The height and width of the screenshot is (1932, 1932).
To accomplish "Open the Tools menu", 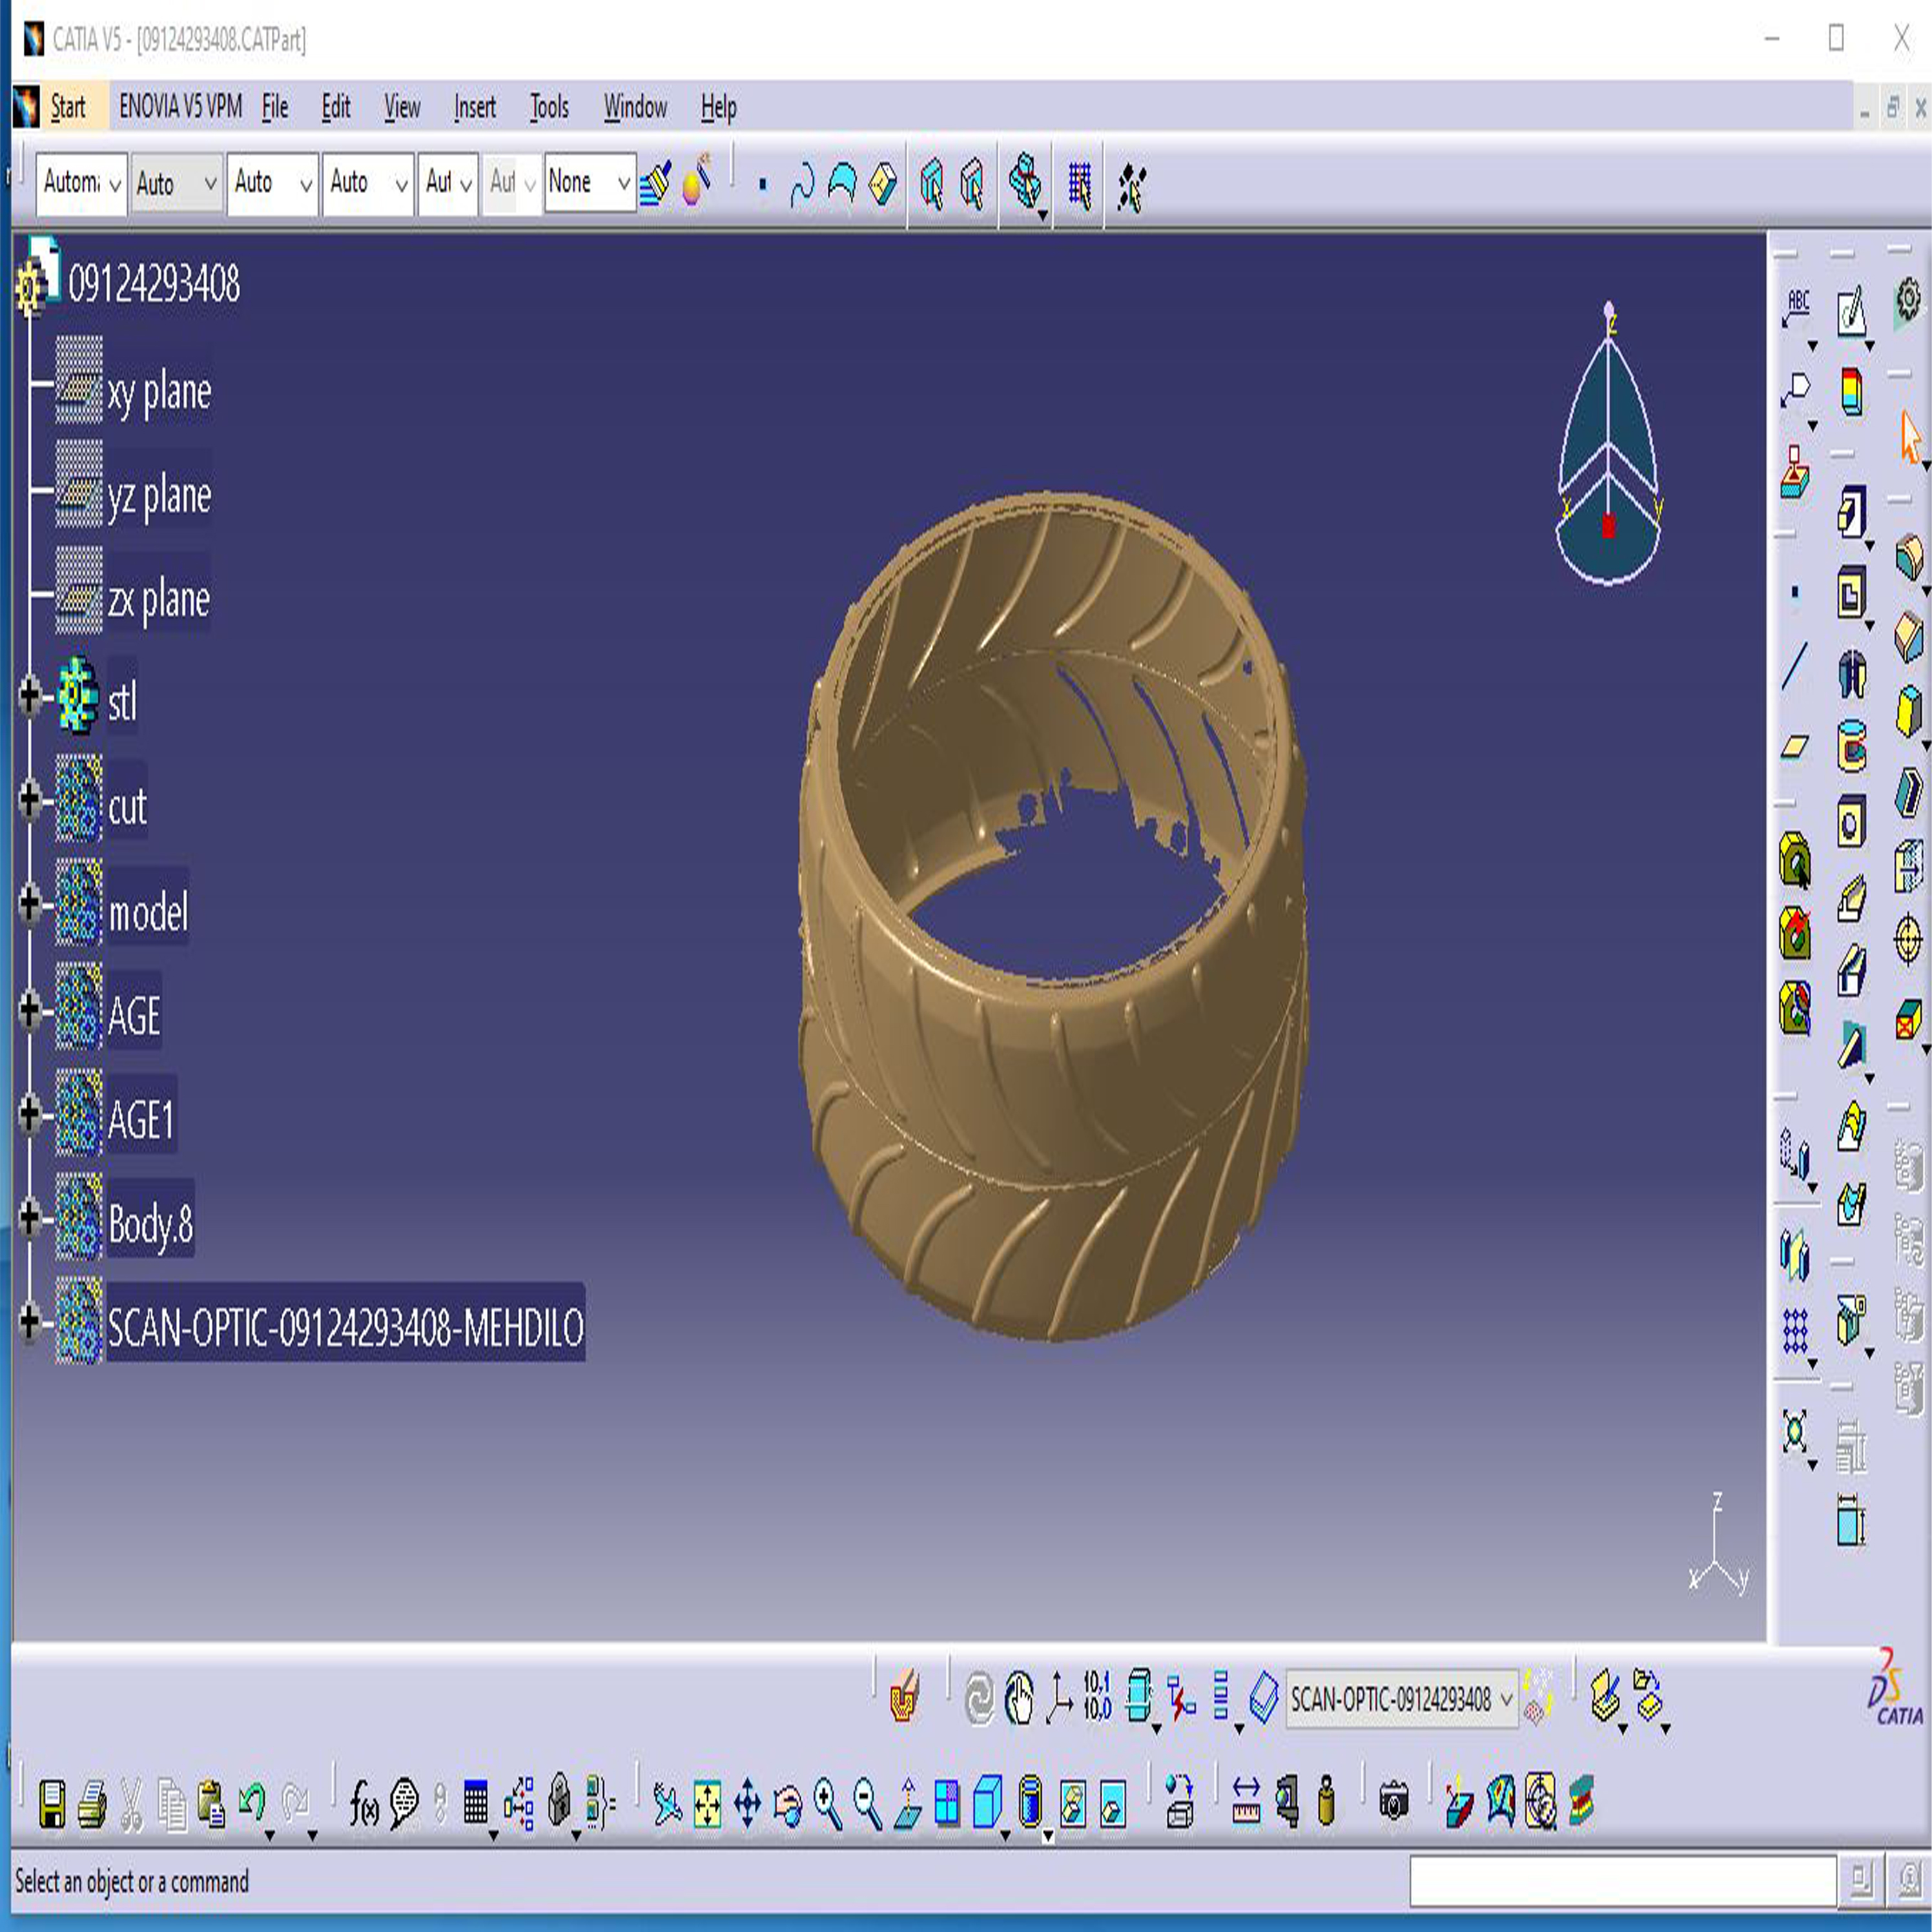I will pos(549,107).
